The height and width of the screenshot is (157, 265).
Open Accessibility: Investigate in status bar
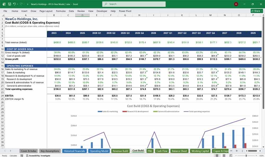(38, 156)
